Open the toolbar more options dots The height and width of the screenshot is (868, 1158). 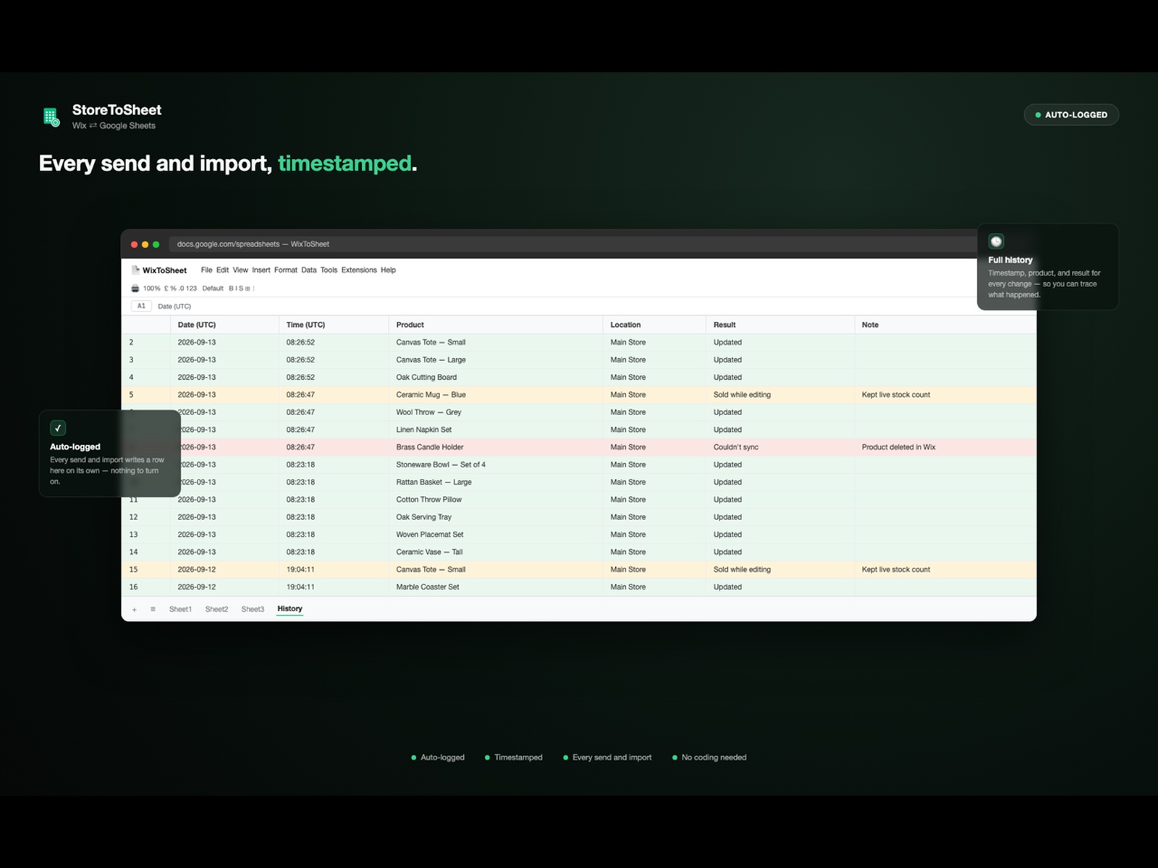pos(253,289)
